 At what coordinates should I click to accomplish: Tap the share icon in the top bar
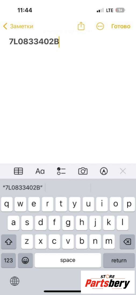tap(81, 26)
